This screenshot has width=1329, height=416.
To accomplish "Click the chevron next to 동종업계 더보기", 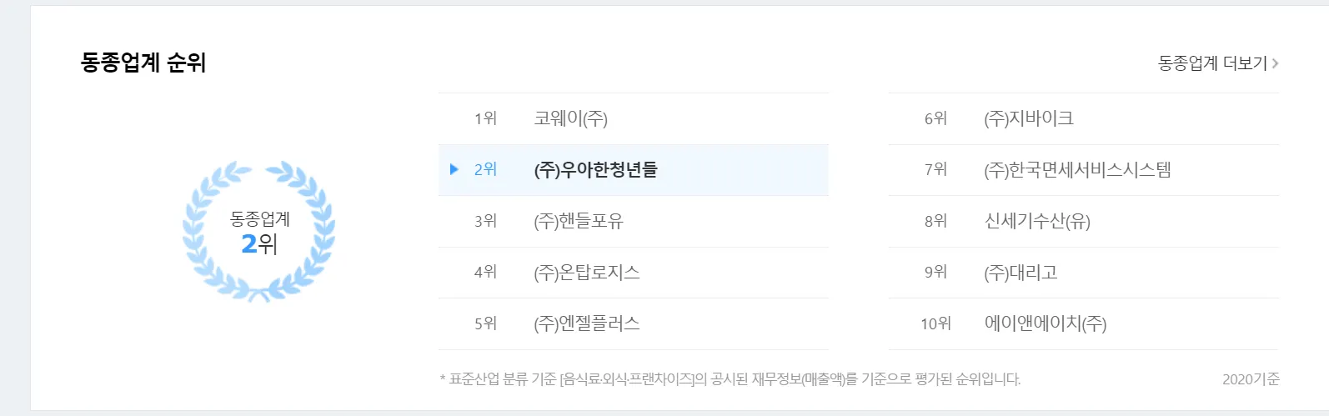I will tap(1276, 63).
